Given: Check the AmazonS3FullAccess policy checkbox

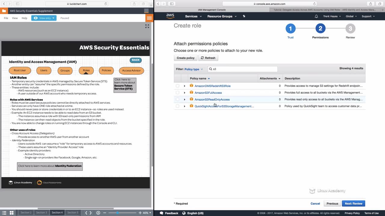Looking at the screenshot, I should click(x=177, y=93).
